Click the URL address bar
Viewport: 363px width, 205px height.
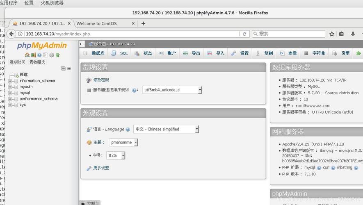click(x=132, y=34)
